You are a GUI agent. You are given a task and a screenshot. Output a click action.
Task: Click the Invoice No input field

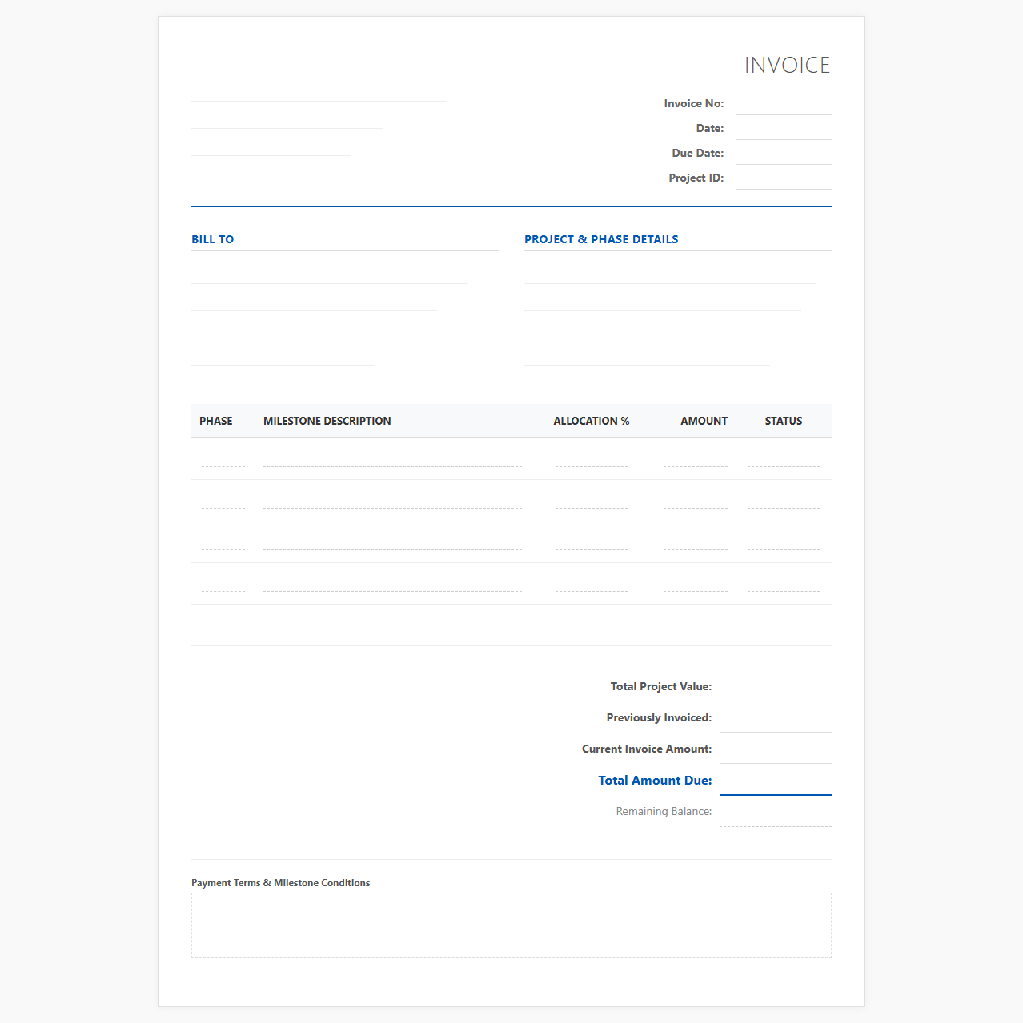click(x=783, y=104)
